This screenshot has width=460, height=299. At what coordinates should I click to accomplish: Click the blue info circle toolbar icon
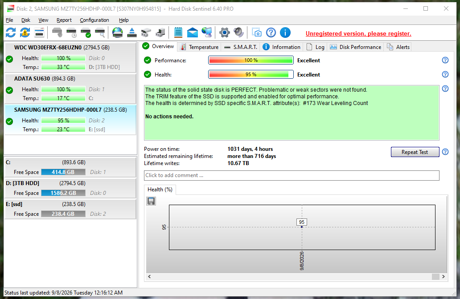[x=285, y=32]
